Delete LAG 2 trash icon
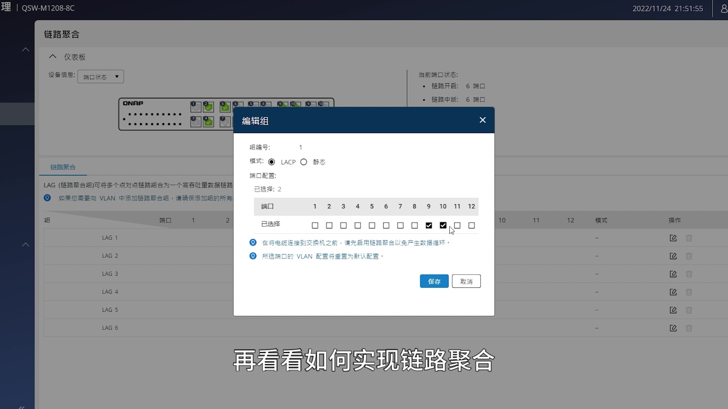Image resolution: width=728 pixels, height=409 pixels. pyautogui.click(x=689, y=256)
